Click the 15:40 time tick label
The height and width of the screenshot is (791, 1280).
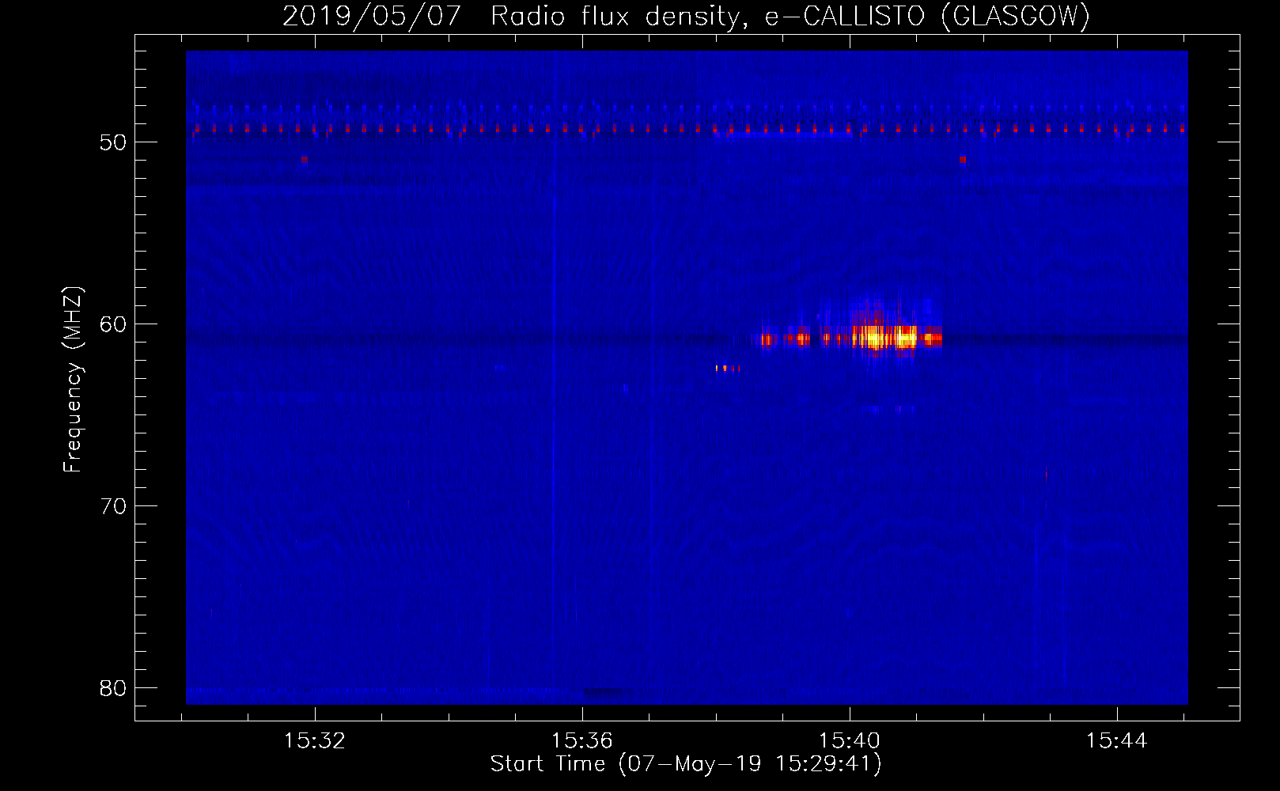pyautogui.click(x=850, y=741)
